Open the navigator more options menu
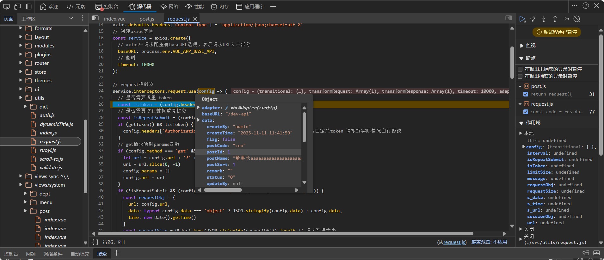Viewport: 604px width, 260px height. (x=82, y=18)
